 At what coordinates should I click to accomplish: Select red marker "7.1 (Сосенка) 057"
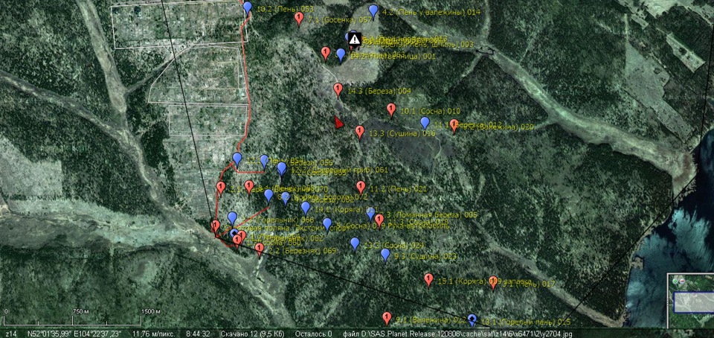[x=299, y=18]
